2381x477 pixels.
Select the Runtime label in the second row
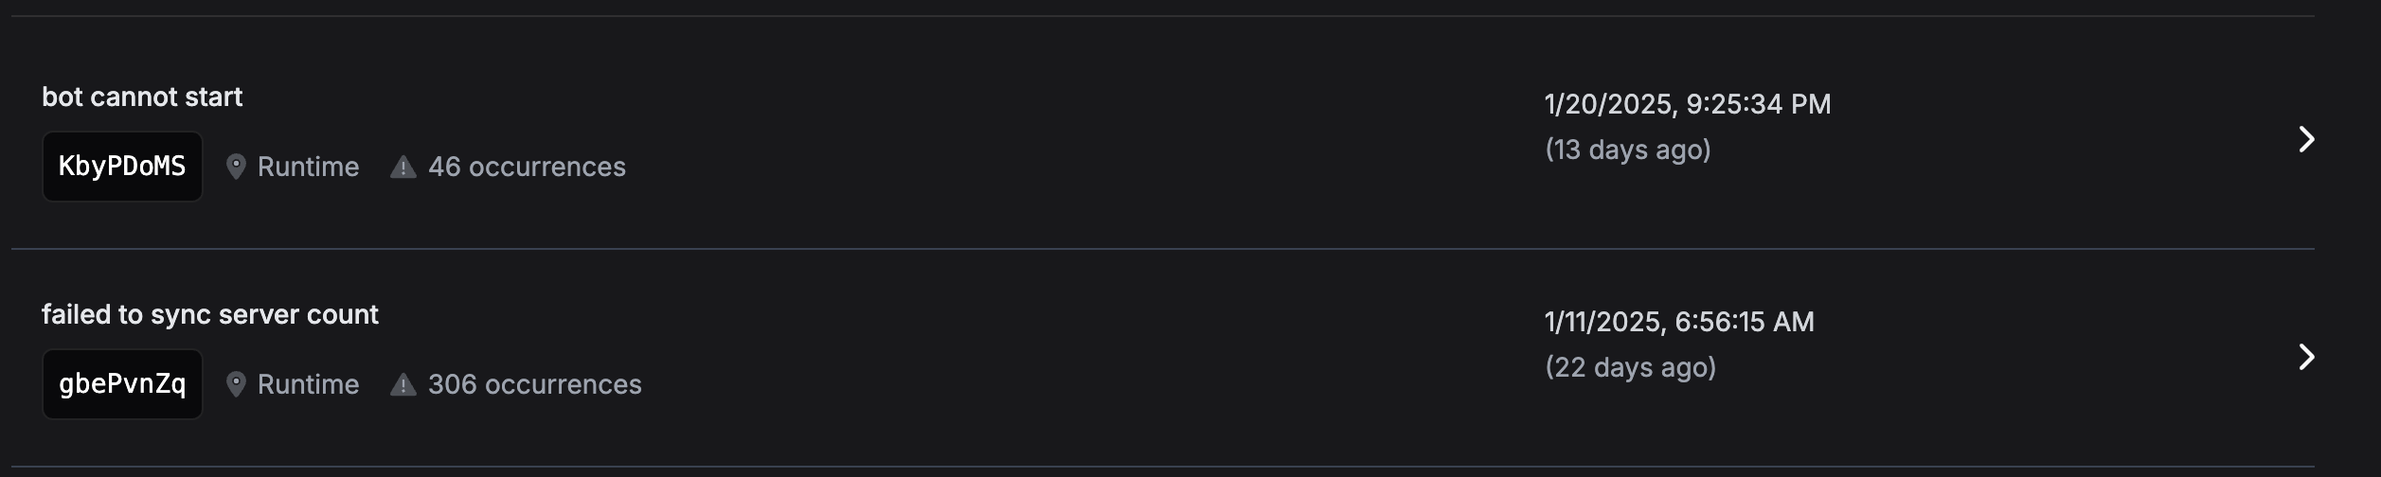(x=308, y=384)
